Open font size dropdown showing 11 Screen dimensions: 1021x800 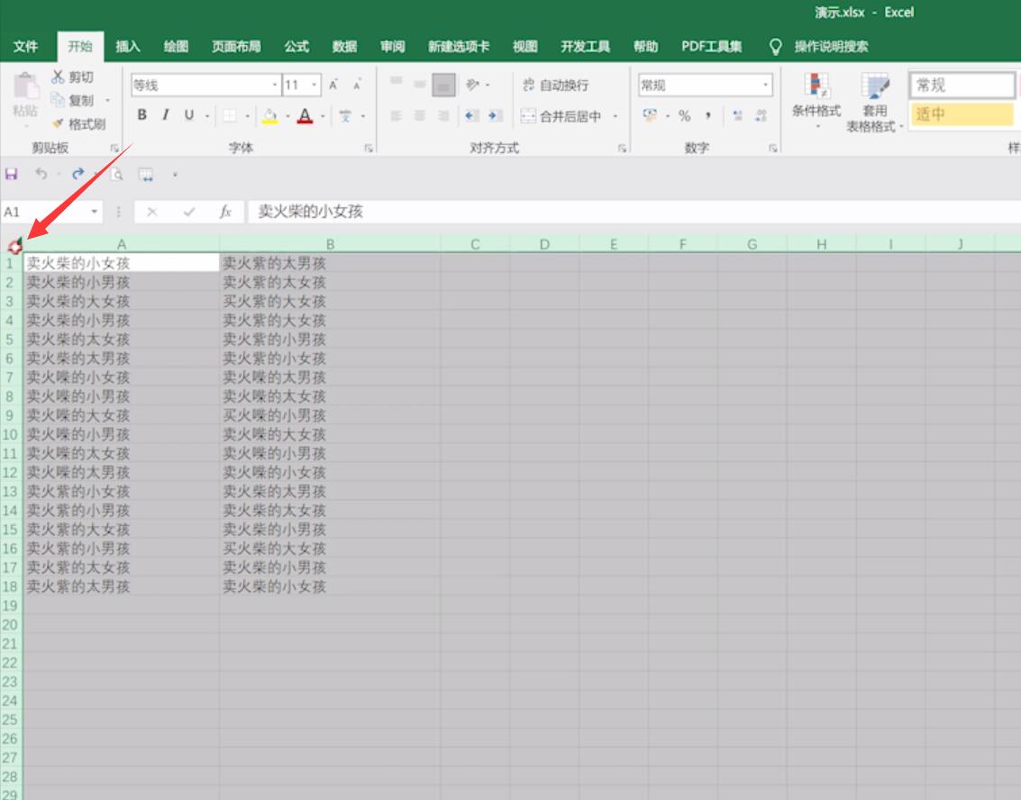click(314, 86)
